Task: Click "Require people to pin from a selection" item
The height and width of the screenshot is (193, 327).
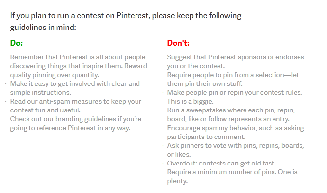Action: pos(233,79)
